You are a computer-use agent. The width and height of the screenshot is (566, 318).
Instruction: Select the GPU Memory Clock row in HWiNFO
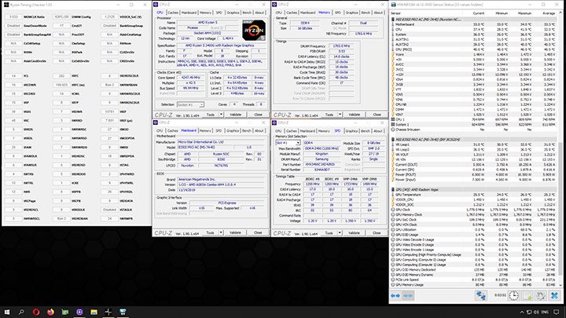(475, 214)
